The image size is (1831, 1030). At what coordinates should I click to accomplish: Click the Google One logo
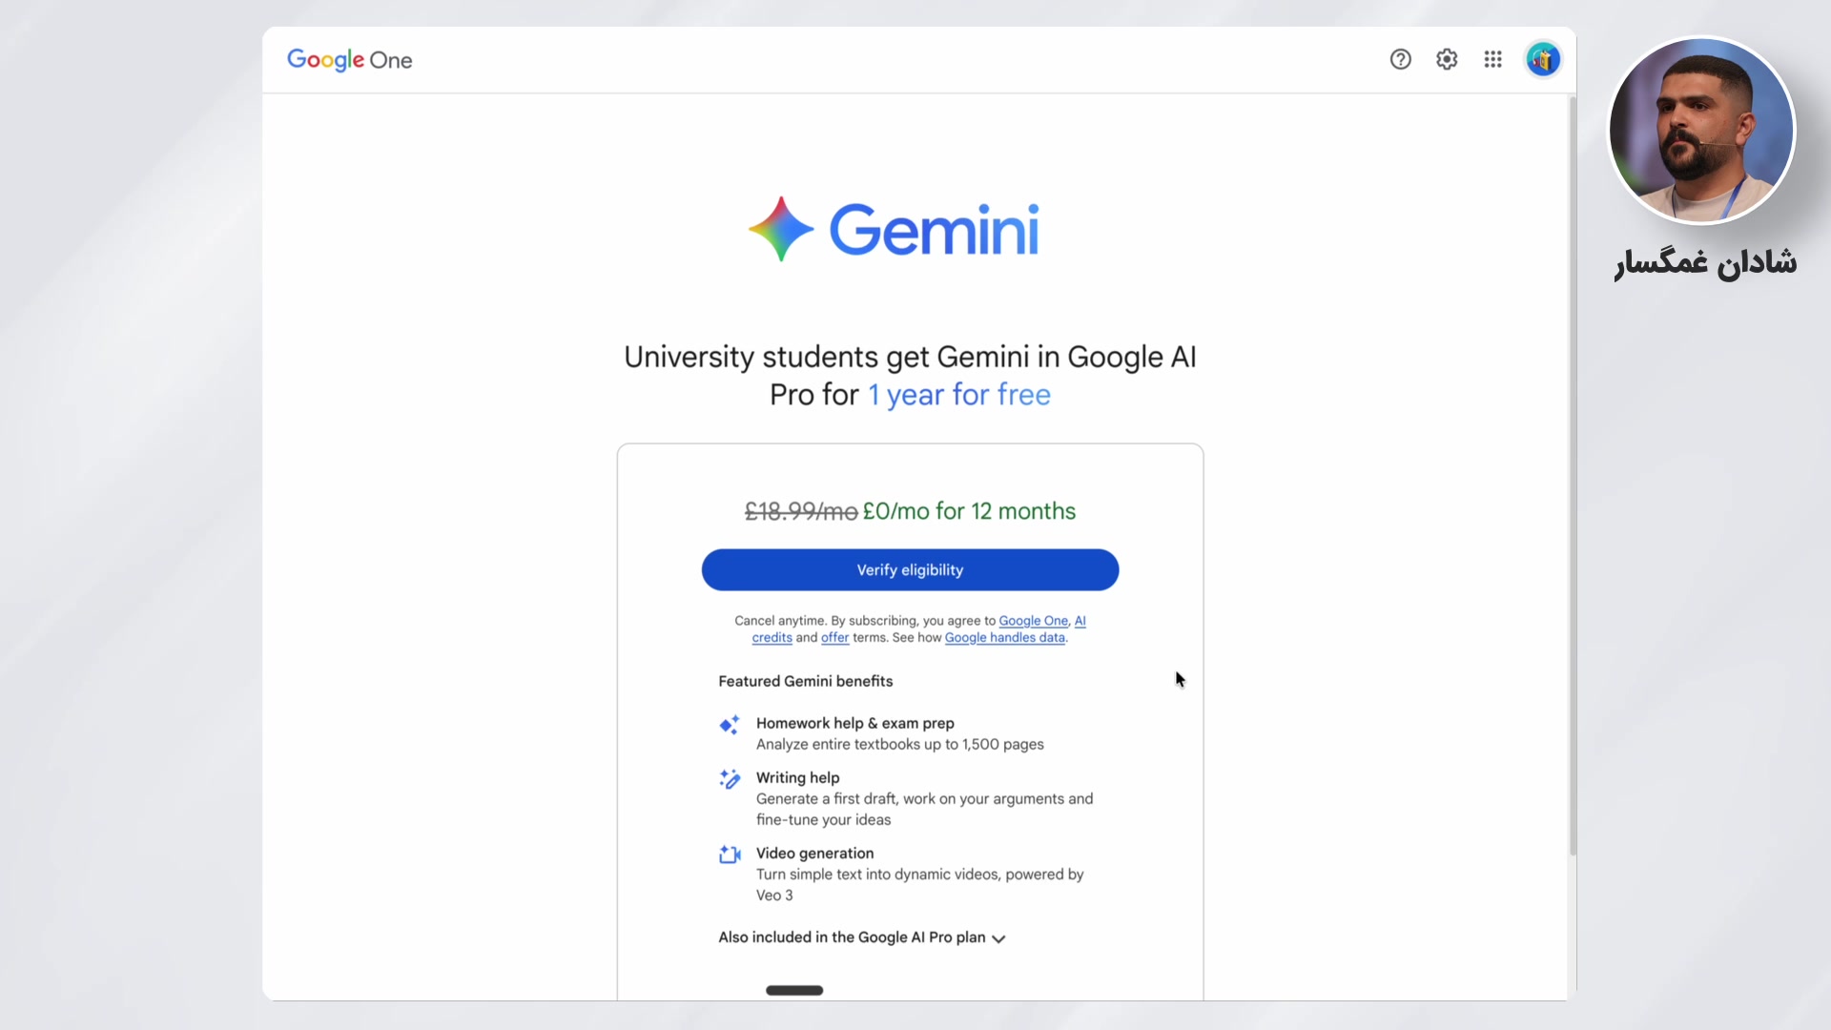point(350,60)
